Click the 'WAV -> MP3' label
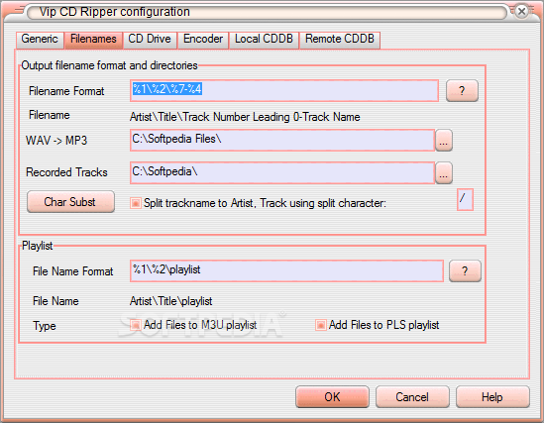Screen dimensions: 544x423 pos(56,141)
